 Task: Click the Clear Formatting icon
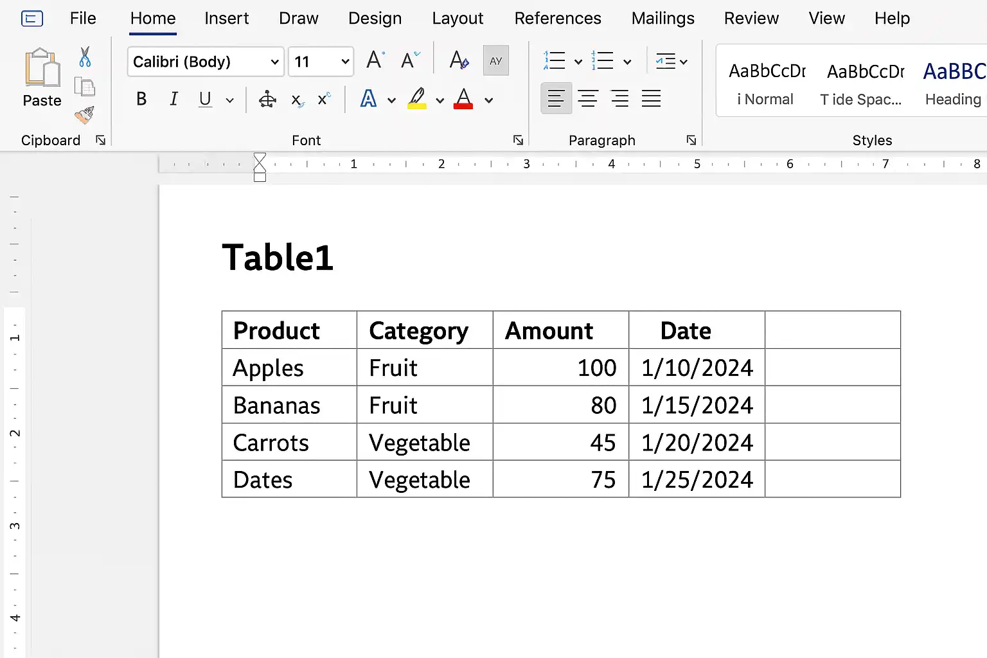459,60
